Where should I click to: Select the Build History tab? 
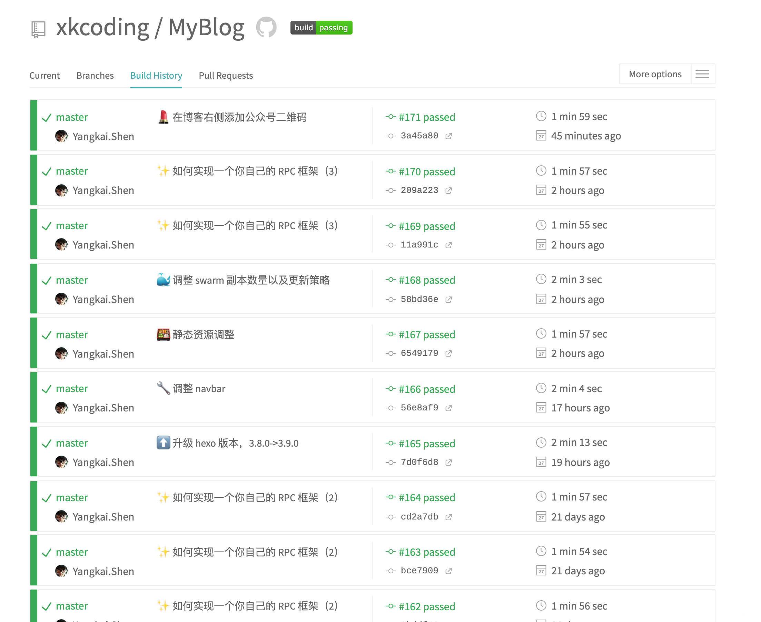point(156,76)
